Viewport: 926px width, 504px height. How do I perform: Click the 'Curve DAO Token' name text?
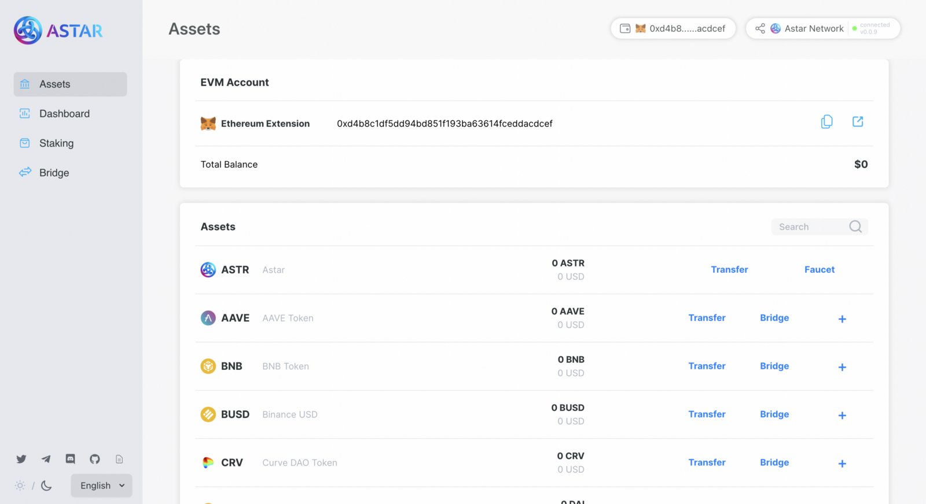pos(300,462)
